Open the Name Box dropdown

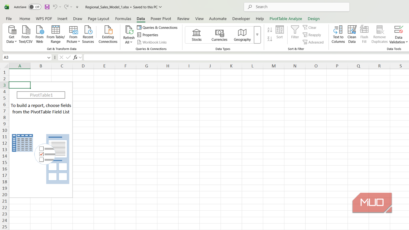[x=49, y=57]
